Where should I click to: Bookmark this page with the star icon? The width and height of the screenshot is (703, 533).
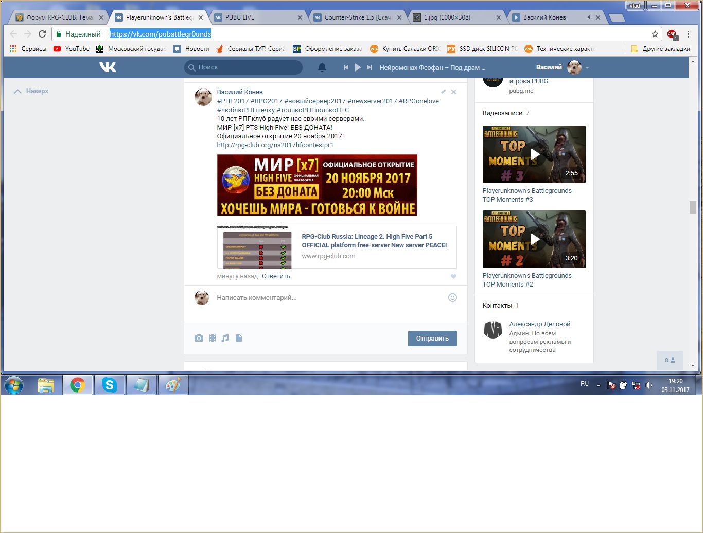655,34
